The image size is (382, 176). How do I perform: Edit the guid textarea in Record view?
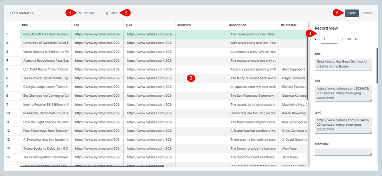click(x=343, y=125)
